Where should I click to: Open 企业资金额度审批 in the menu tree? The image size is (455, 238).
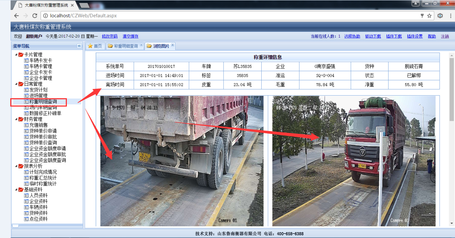point(48,154)
